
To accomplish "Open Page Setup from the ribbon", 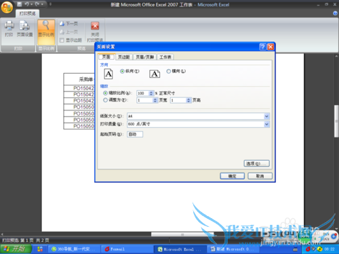I will click(24, 28).
